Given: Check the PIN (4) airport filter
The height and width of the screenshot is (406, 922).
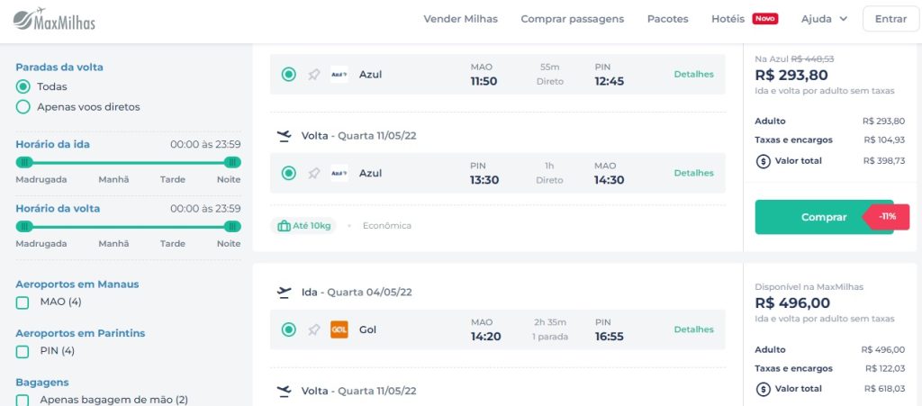Looking at the screenshot, I should point(23,351).
